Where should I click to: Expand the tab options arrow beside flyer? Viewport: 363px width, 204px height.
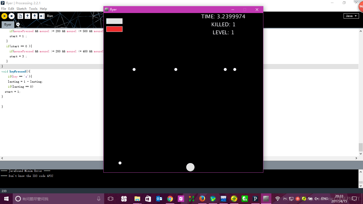point(18,24)
